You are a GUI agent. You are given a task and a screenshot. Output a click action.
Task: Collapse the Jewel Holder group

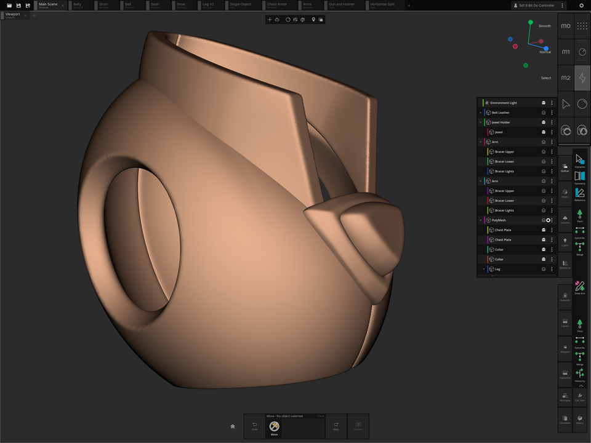[480, 122]
